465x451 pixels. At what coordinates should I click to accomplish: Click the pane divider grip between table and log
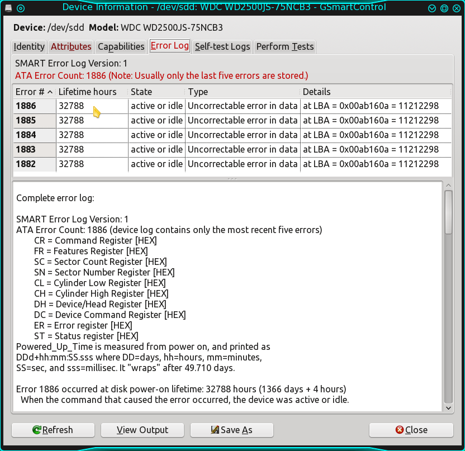[232, 179]
